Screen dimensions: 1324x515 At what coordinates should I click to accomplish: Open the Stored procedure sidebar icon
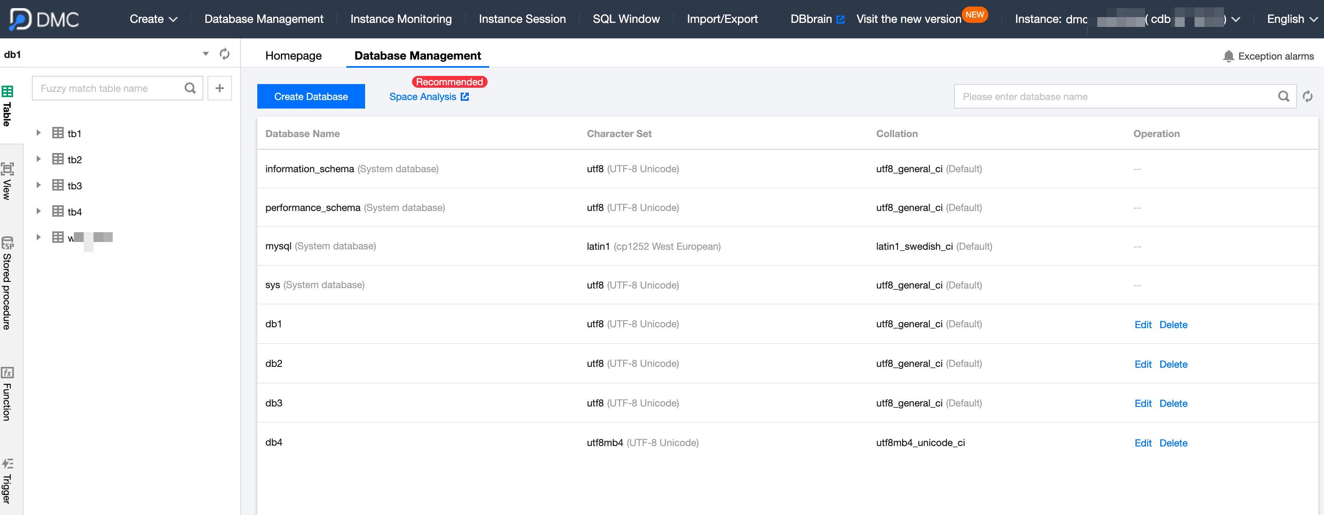click(7, 242)
